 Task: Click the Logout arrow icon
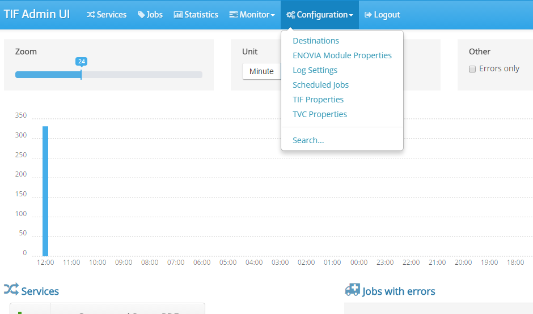coord(368,15)
